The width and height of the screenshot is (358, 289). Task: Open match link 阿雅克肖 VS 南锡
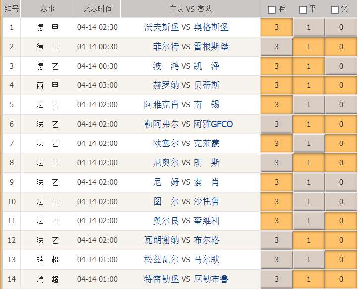coord(182,105)
